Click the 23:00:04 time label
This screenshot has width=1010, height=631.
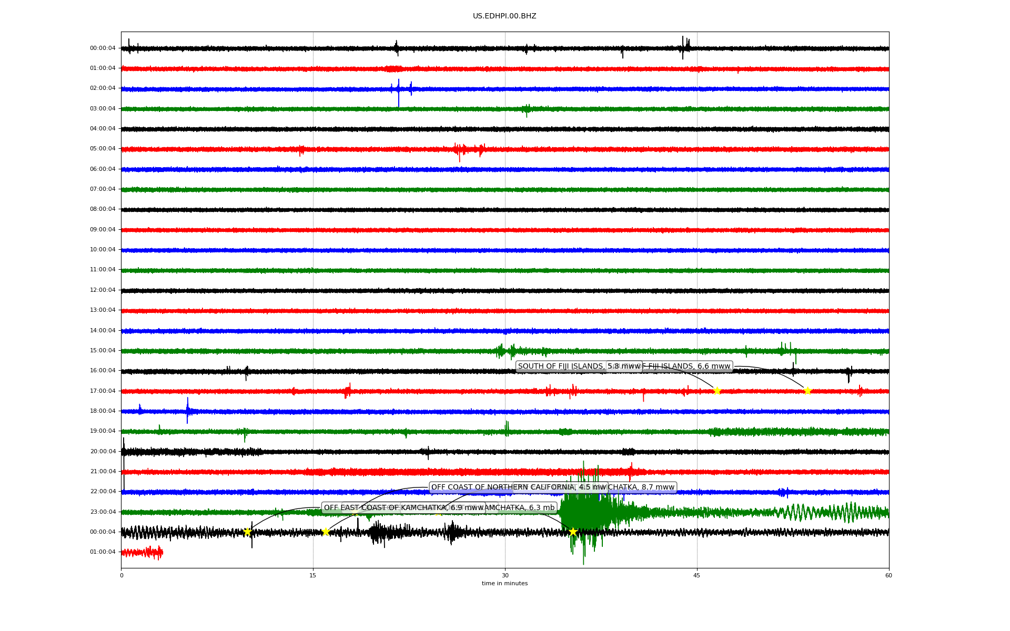coord(103,512)
